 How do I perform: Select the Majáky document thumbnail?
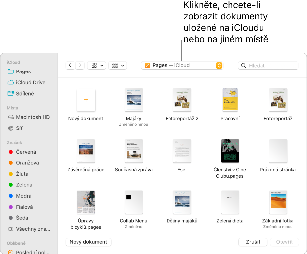click(x=134, y=100)
